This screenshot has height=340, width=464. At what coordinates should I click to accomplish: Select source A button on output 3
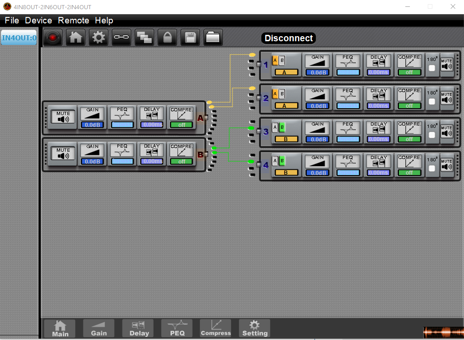click(275, 127)
